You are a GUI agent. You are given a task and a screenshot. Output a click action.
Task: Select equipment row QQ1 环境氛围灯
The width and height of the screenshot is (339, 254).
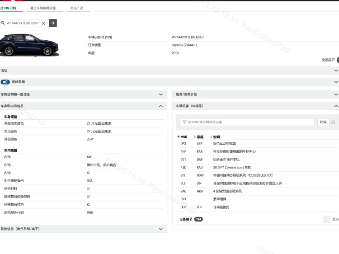point(257,207)
